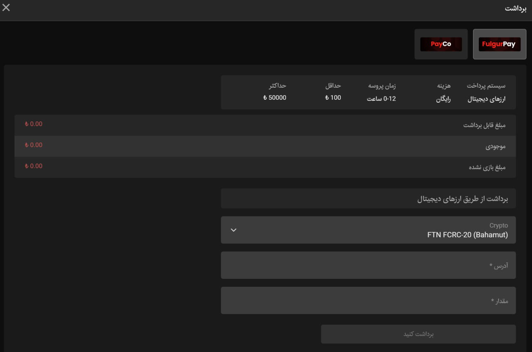Image resolution: width=532 pixels, height=352 pixels.
Task: Click the maximum amount value 50000
Action: (x=275, y=98)
